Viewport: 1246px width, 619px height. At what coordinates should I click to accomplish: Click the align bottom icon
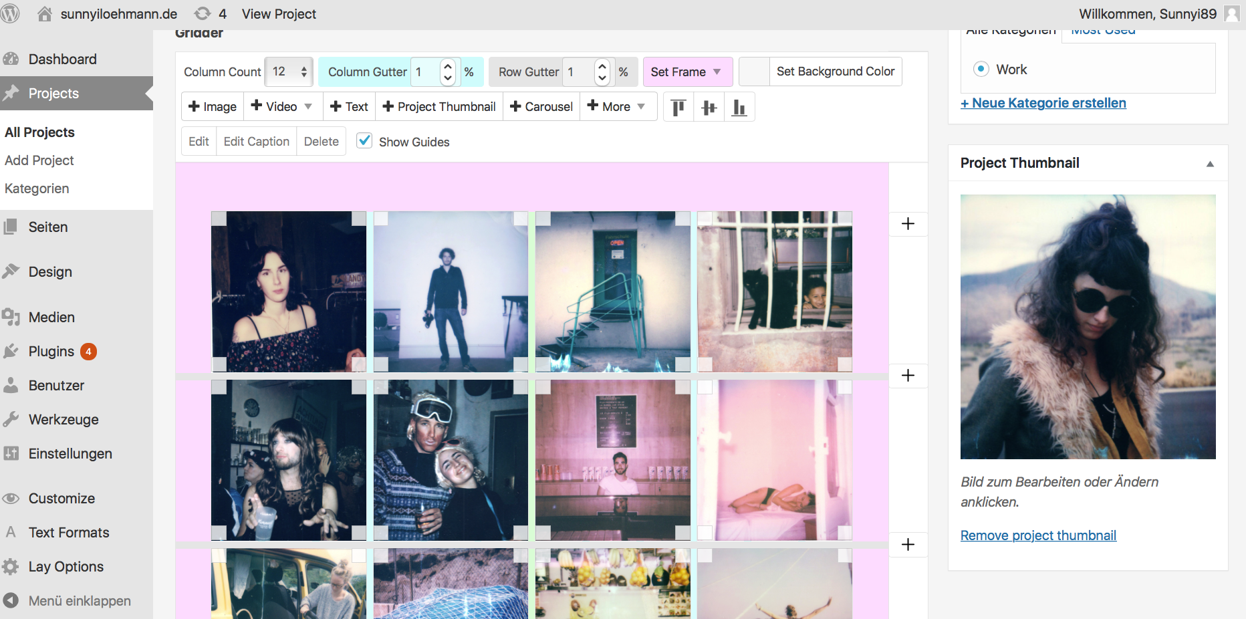(x=739, y=107)
